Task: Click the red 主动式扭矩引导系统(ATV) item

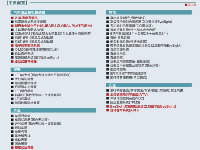Action: pos(127,95)
